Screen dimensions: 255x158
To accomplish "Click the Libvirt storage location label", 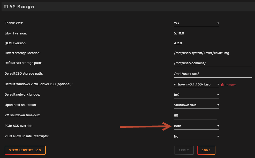I will point(22,53).
